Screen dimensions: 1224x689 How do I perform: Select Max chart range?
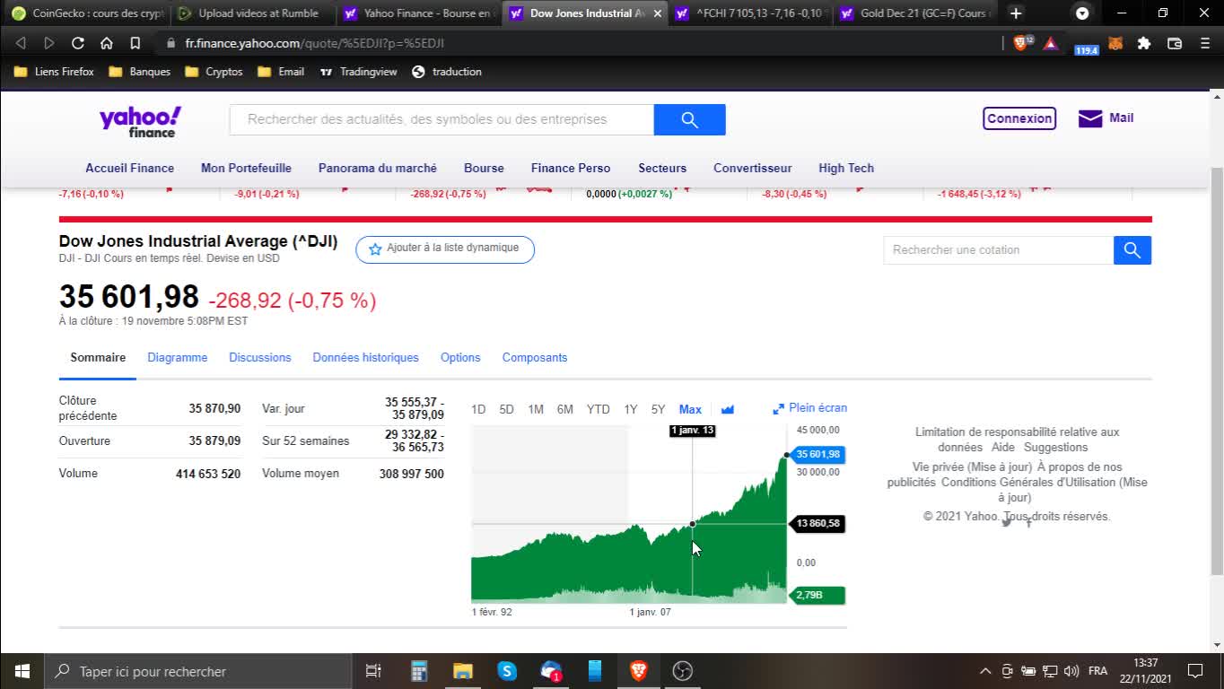[x=690, y=409]
